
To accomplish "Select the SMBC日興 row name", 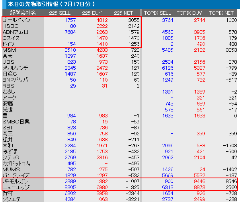I will 16,121.
